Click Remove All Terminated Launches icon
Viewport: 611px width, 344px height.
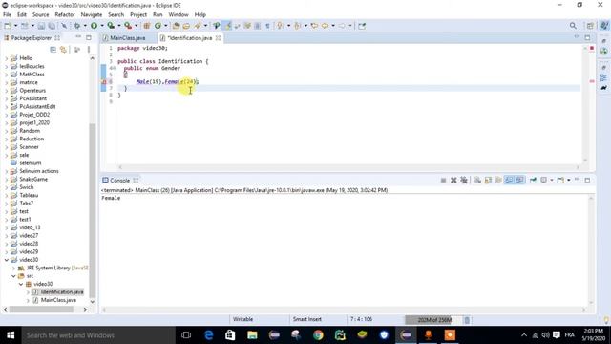click(464, 181)
